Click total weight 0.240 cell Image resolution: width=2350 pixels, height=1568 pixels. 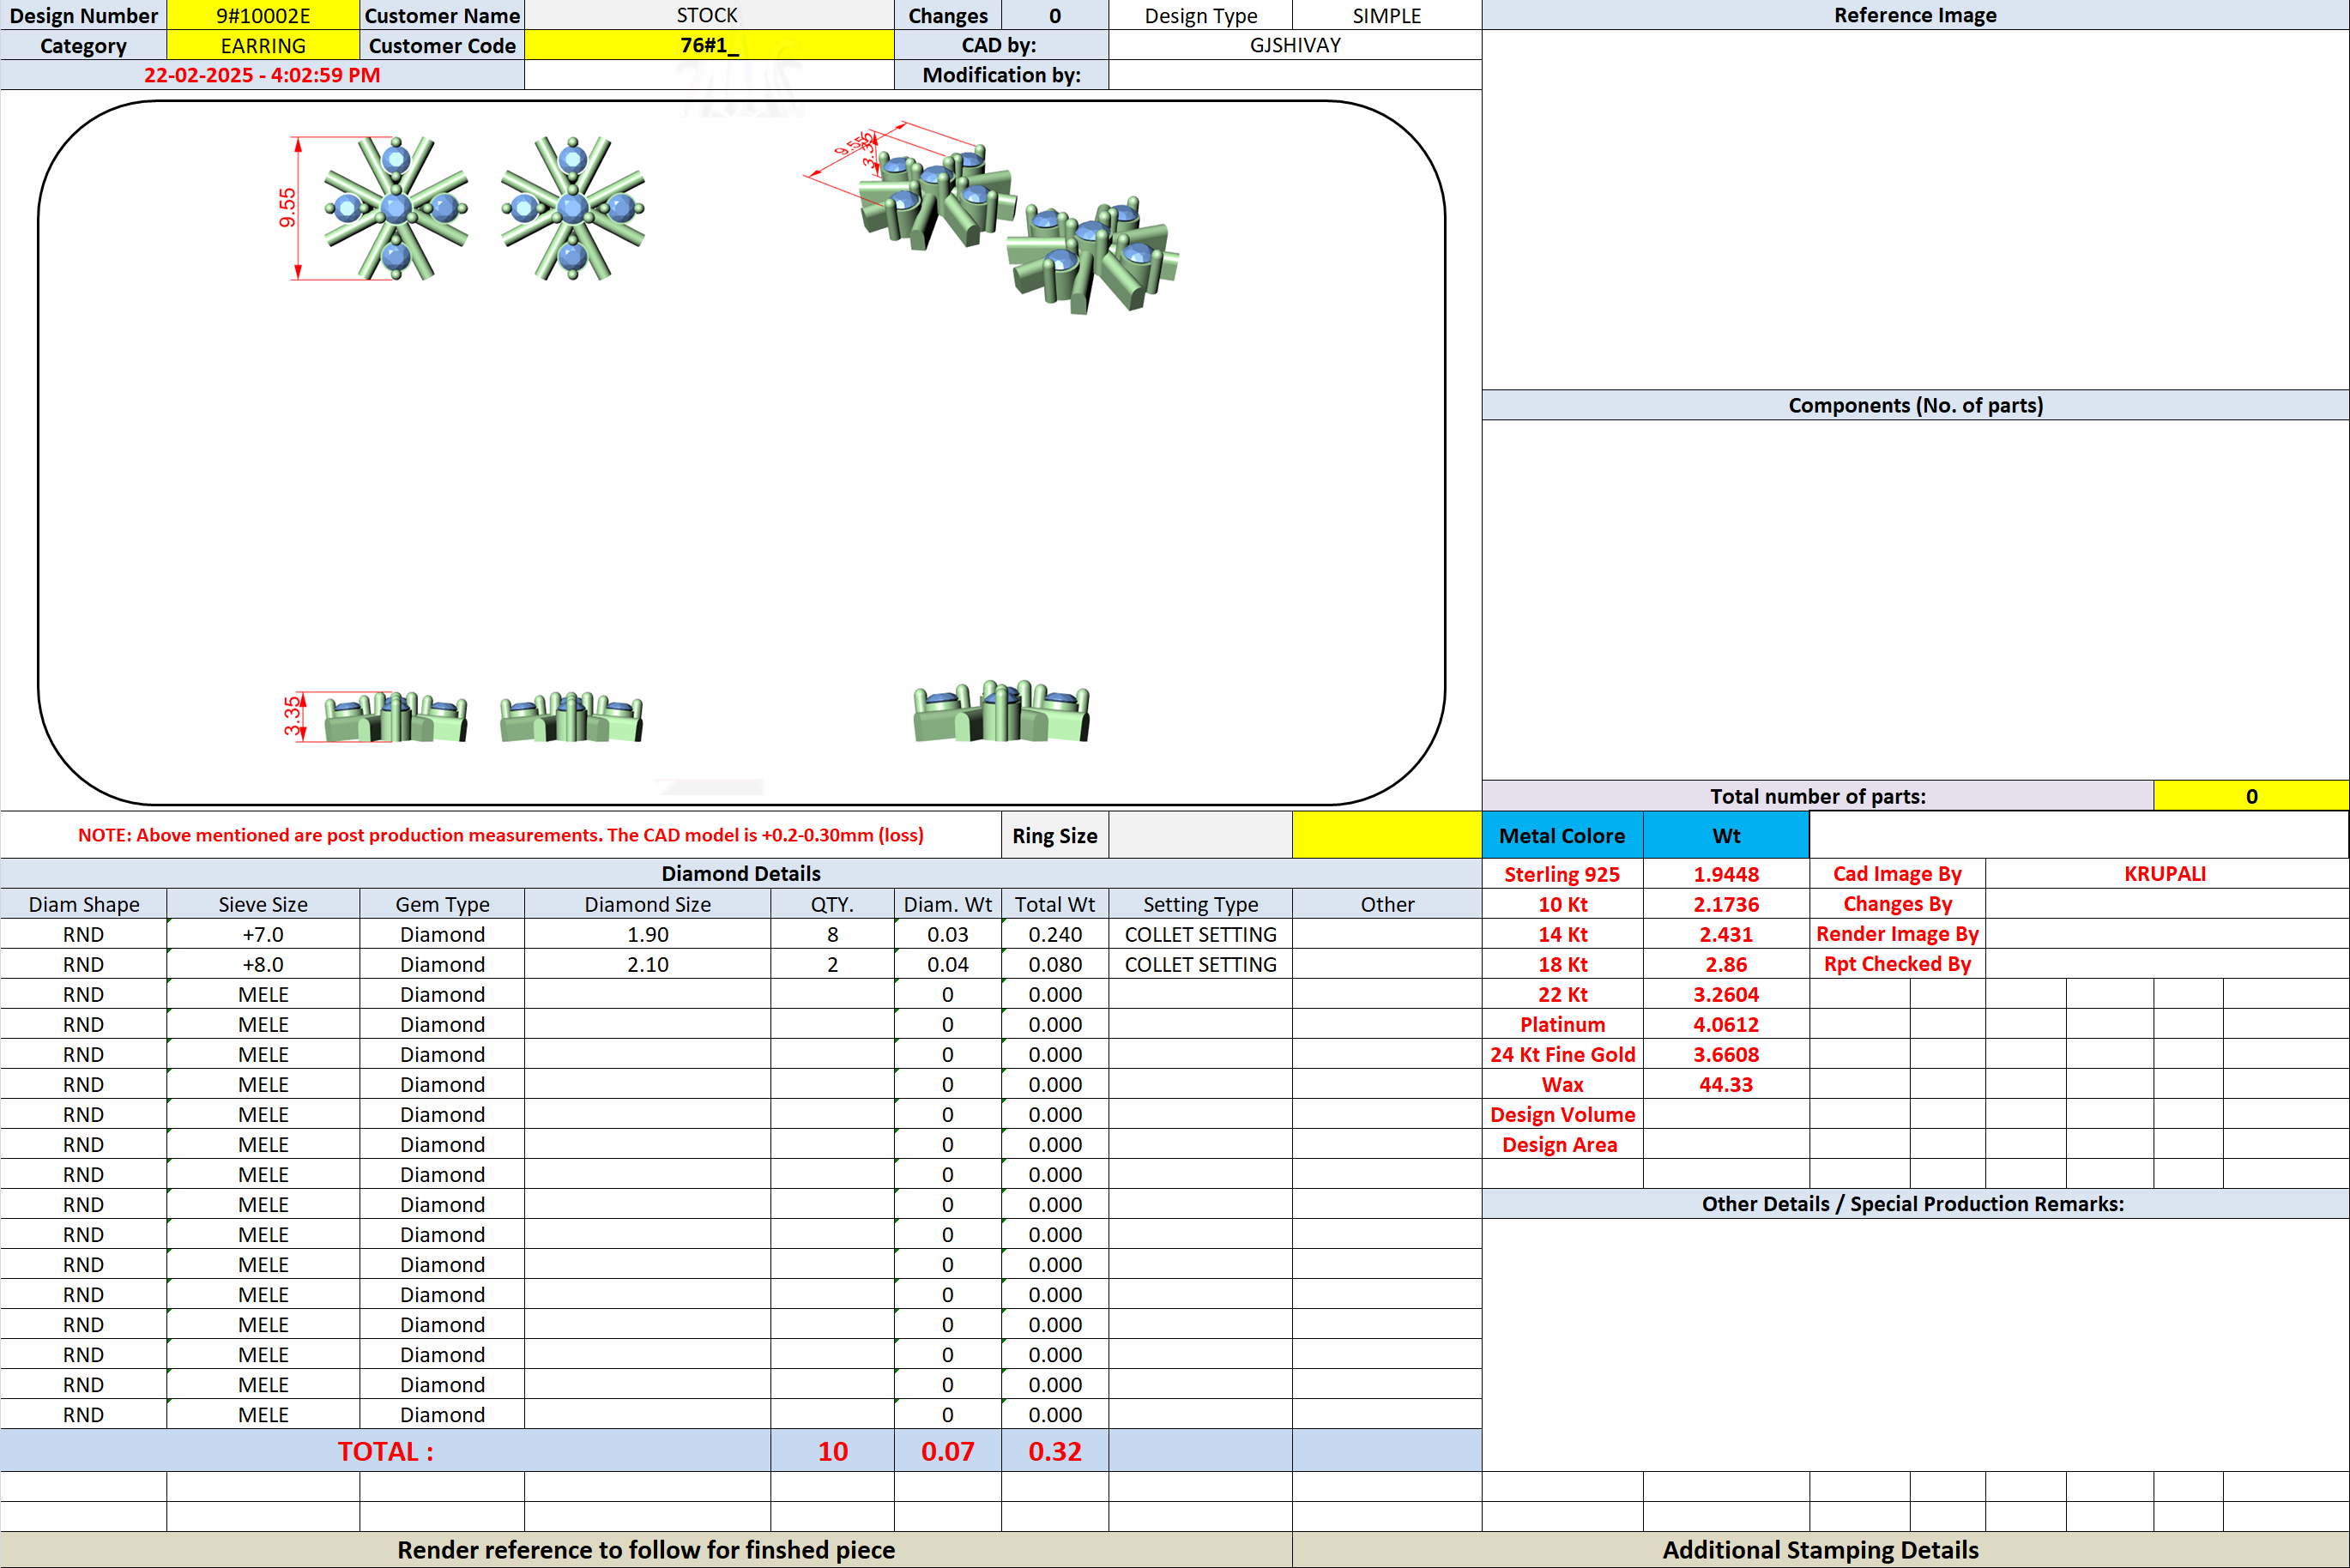pos(1055,934)
